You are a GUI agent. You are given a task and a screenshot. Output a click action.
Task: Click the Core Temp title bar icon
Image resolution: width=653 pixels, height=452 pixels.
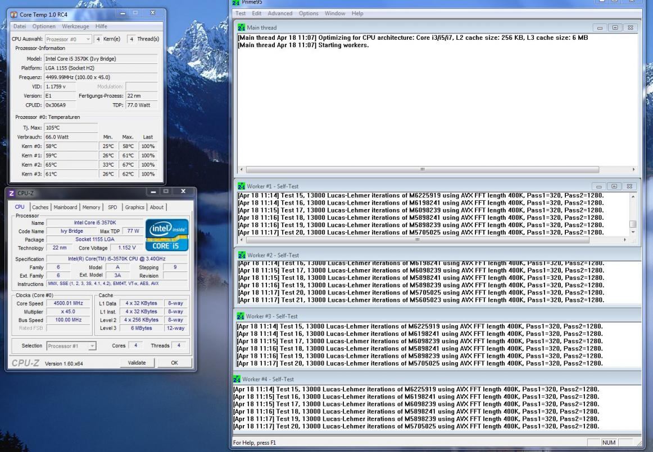click(x=13, y=15)
